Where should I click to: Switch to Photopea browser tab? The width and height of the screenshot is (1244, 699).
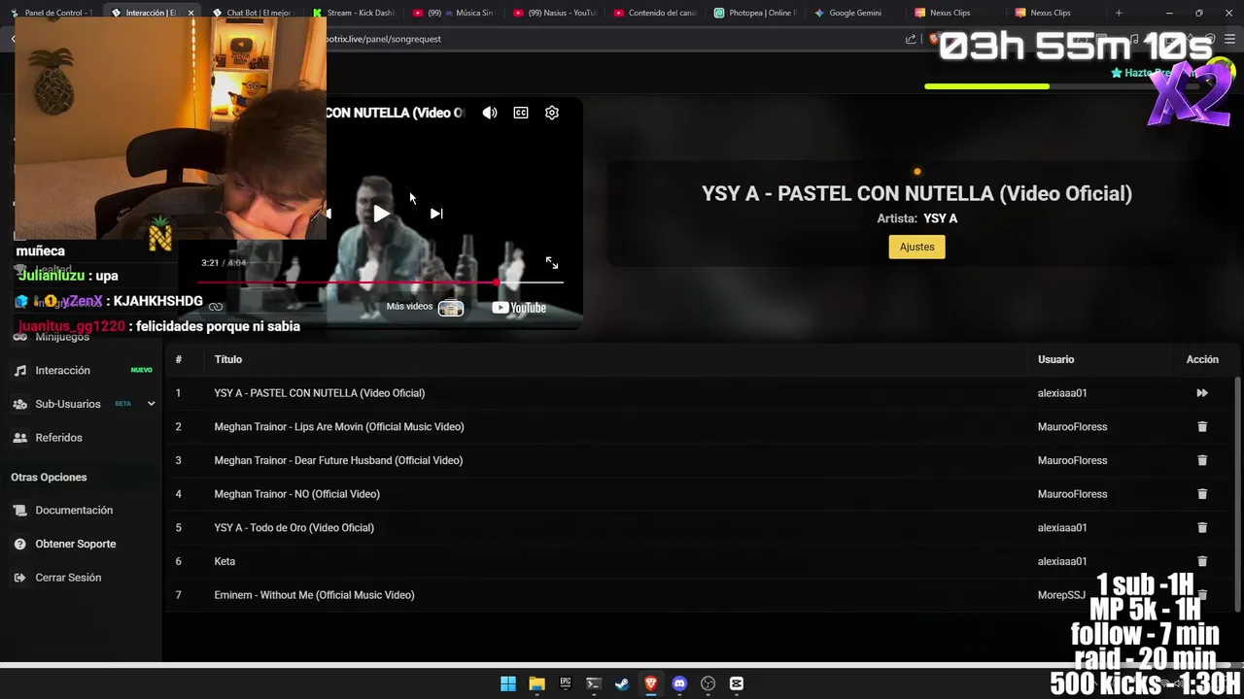(x=756, y=13)
